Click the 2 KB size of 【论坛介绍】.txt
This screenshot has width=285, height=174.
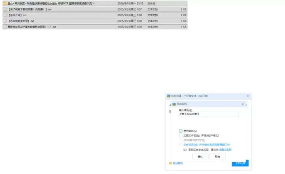(x=183, y=15)
